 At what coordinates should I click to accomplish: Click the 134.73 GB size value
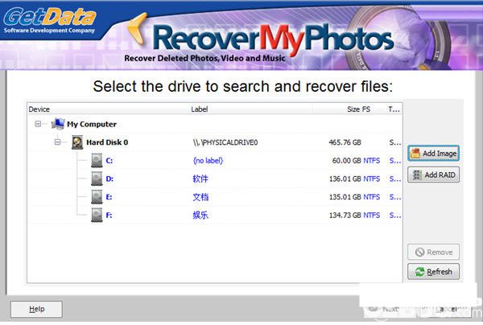(345, 215)
